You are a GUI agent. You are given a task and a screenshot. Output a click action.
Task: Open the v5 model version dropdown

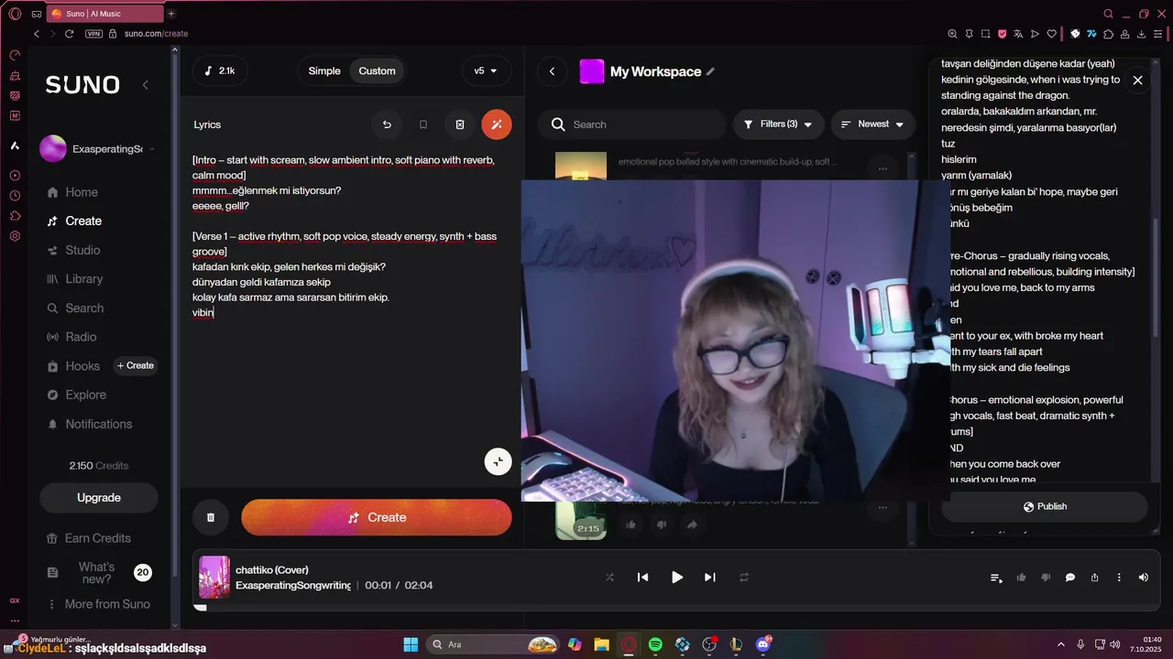tap(486, 71)
